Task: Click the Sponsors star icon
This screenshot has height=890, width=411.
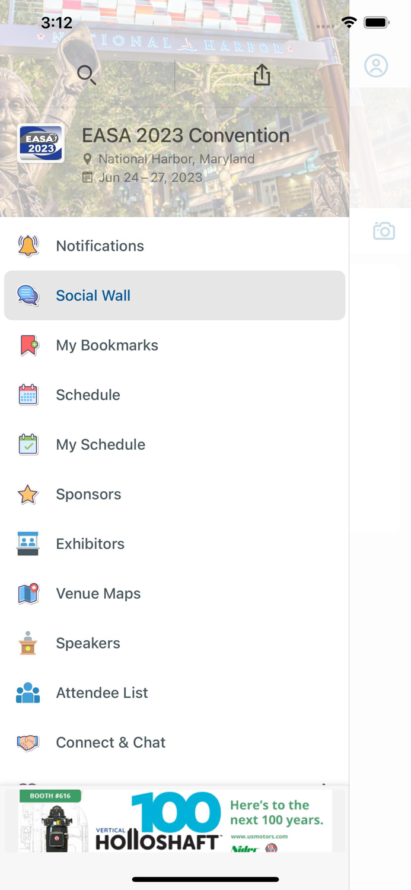Action: point(27,494)
